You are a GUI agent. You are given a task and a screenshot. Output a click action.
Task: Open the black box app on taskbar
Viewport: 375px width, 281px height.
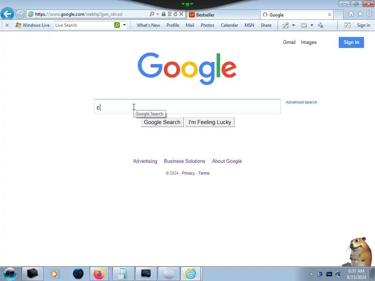[x=33, y=274]
